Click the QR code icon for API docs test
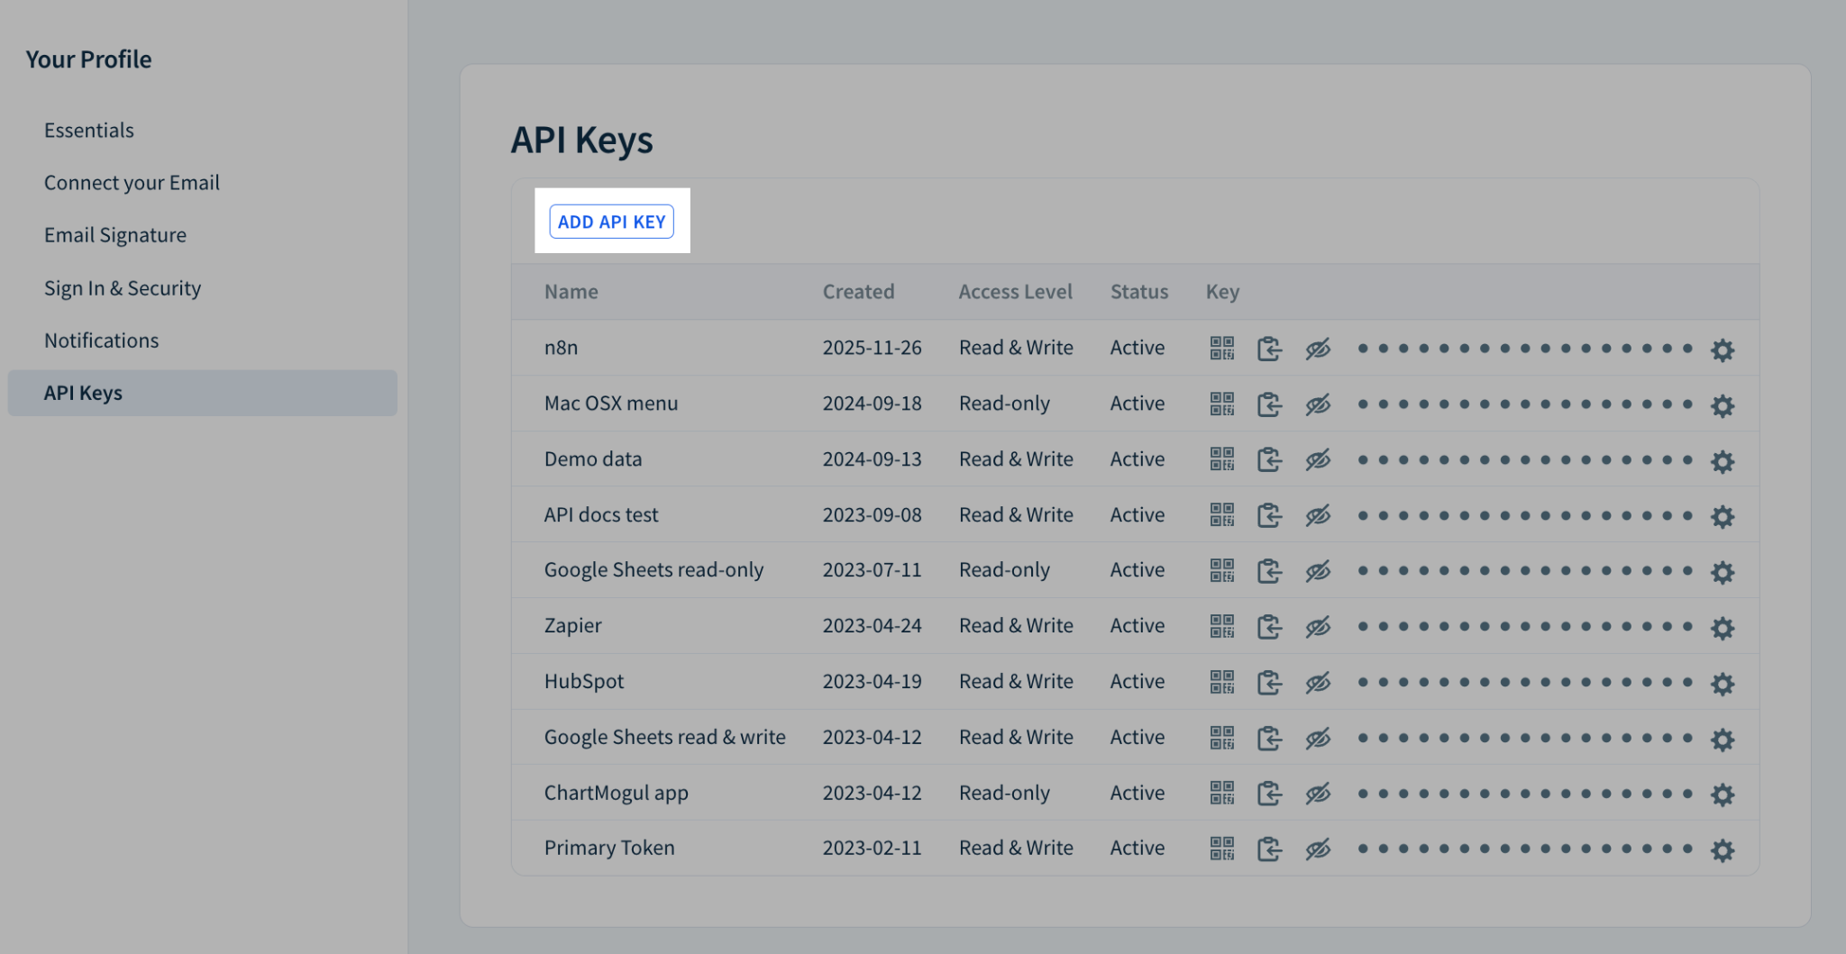 [x=1221, y=515]
